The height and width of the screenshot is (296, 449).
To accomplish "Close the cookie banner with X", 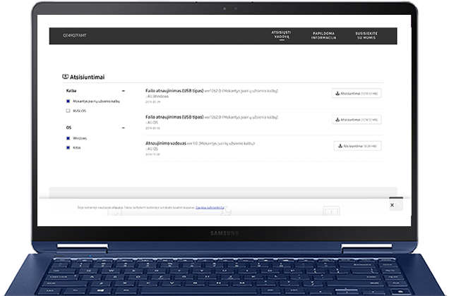I will [392, 205].
